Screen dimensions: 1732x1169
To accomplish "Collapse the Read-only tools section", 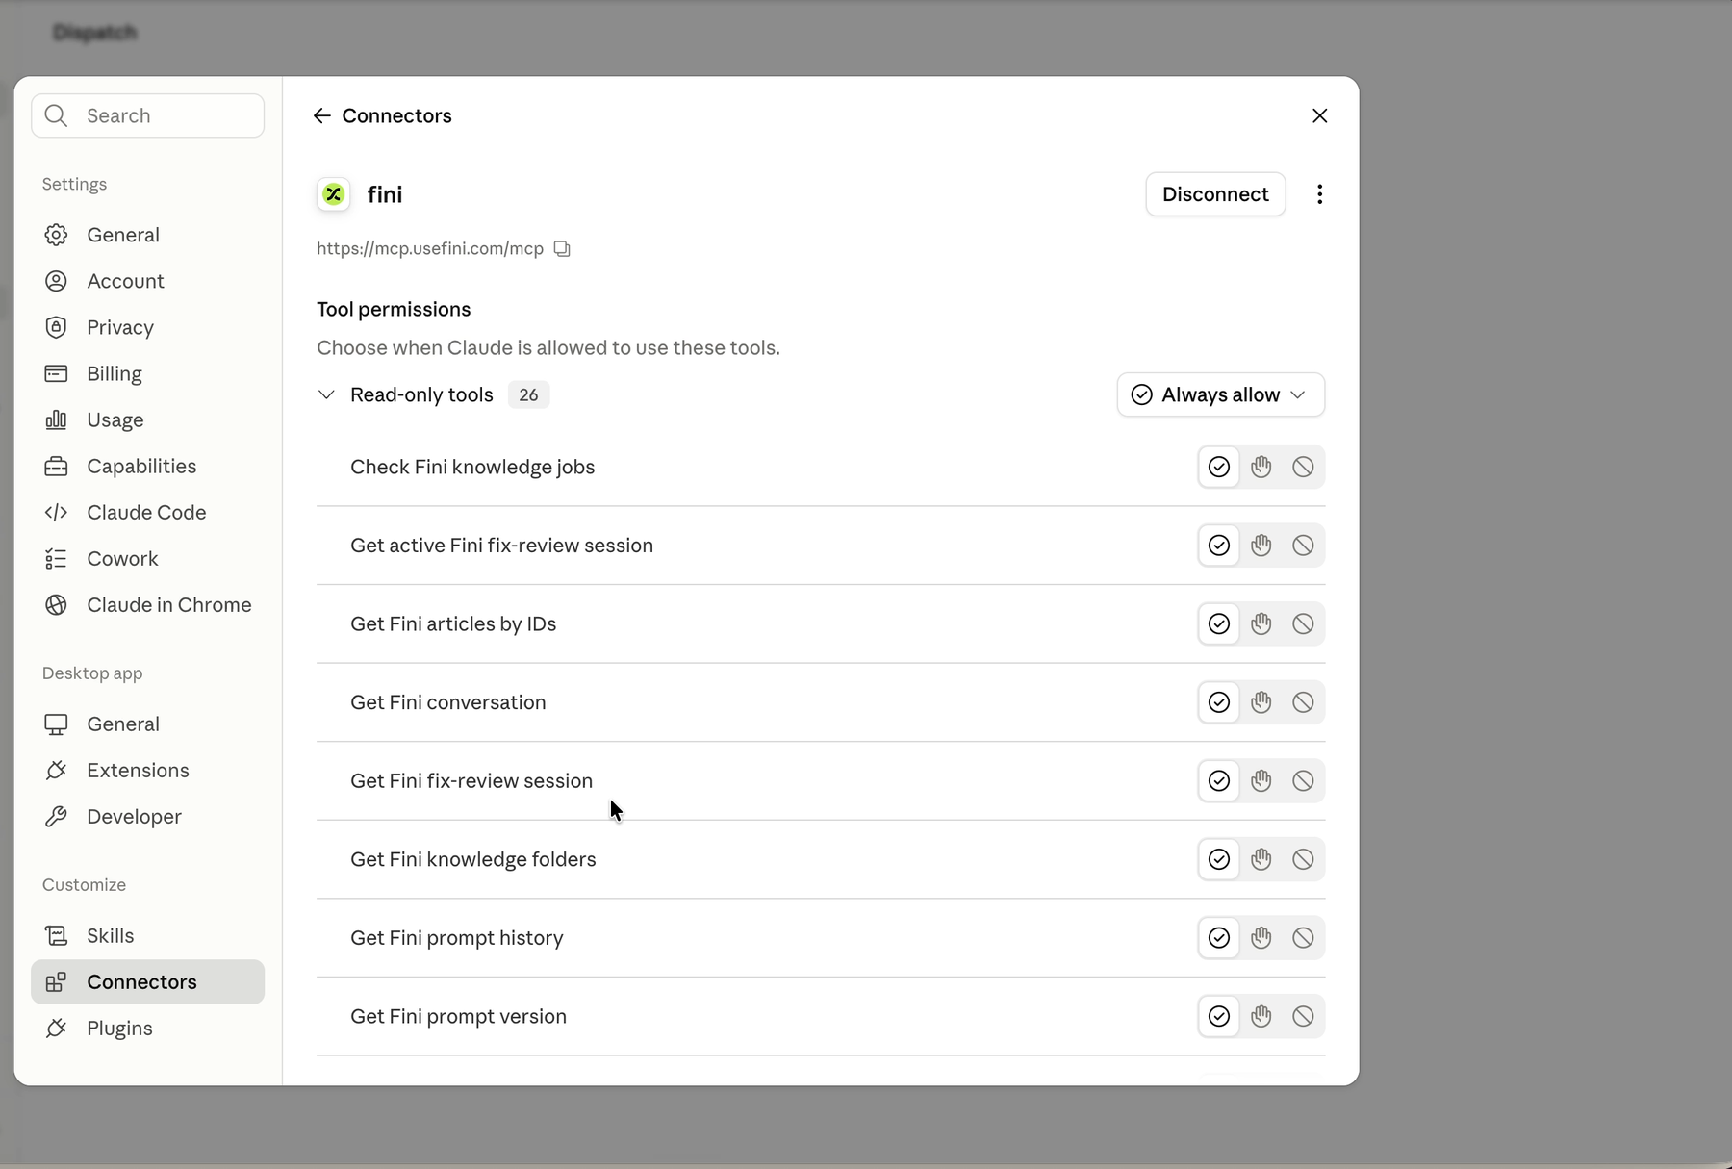I will pos(326,394).
